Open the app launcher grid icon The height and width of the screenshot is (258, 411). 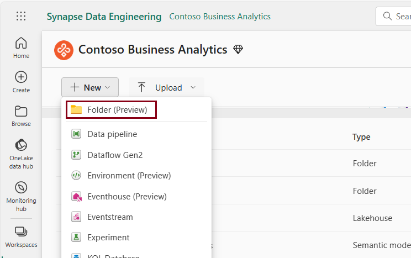click(x=21, y=16)
